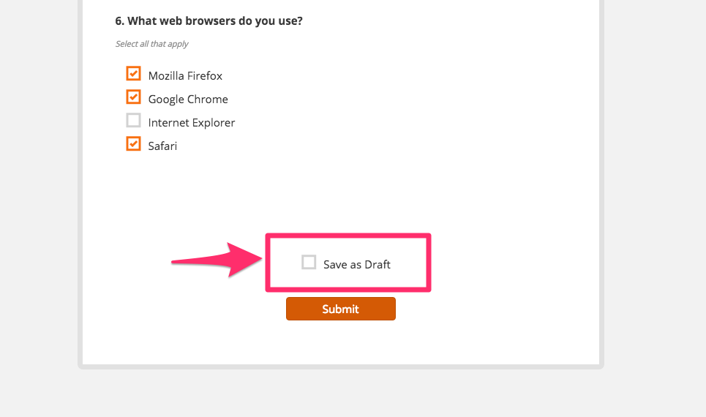Click the orange checkmark beside Mozilla Firefox
This screenshot has width=706, height=417.
click(133, 74)
